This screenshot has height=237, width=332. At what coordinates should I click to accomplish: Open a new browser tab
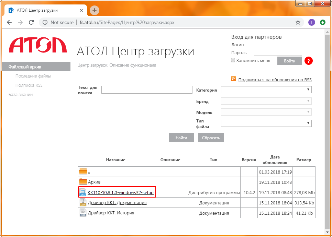click(95, 10)
